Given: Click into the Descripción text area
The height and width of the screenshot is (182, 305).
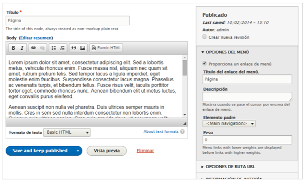Looking at the screenshot, I should [247, 96].
